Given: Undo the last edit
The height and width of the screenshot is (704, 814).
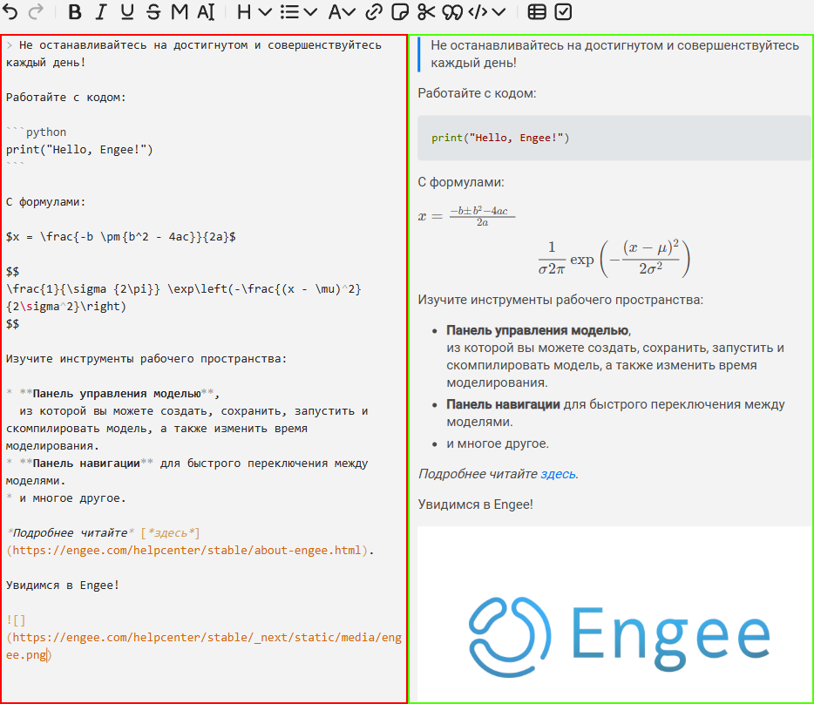Looking at the screenshot, I should [x=10, y=11].
